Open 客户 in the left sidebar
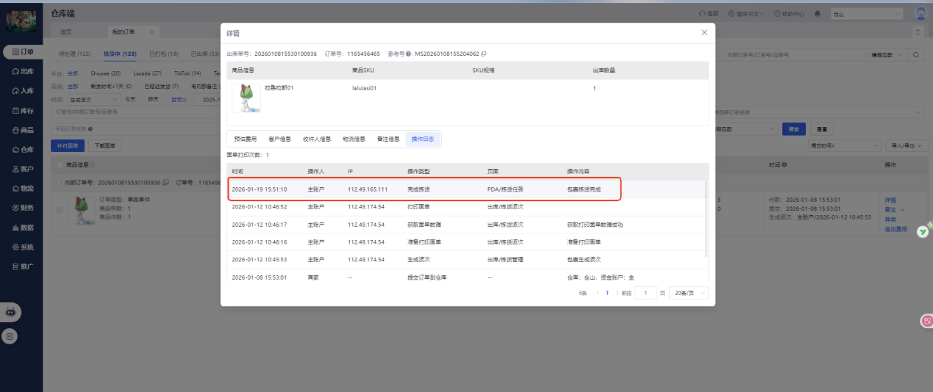This screenshot has width=933, height=392. pyautogui.click(x=22, y=169)
